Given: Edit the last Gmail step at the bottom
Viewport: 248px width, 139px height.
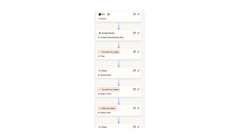Looking at the screenshot, I should click(138, 127).
